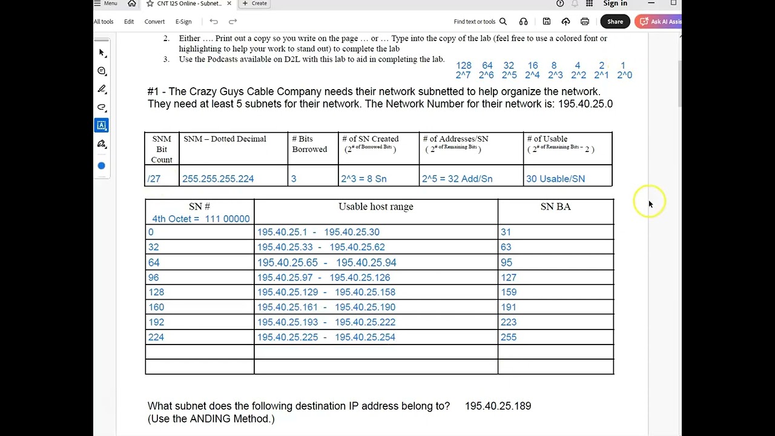
Task: Create a new PDF with Create button
Action: [x=255, y=4]
